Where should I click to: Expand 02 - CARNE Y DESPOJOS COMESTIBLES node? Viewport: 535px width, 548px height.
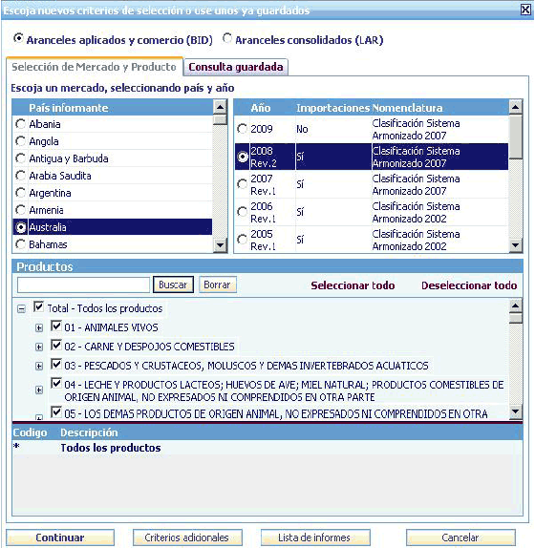39,348
